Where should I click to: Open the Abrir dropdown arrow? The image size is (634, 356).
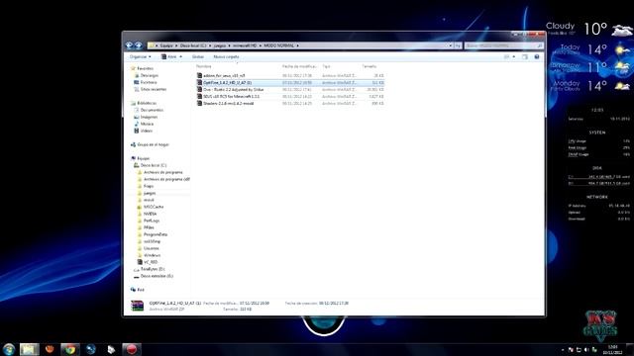[180, 57]
